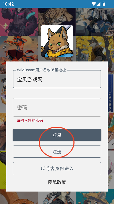Select the pink-background character artwork thumbnail
The width and height of the screenshot is (114, 204).
(x=19, y=22)
